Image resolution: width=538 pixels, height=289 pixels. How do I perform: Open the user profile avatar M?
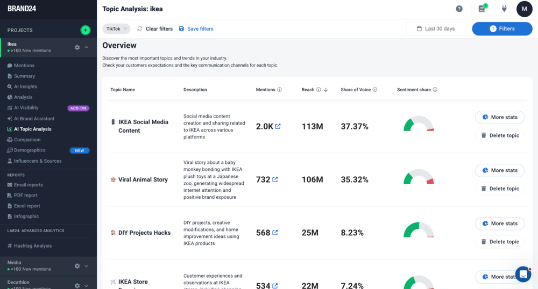click(x=524, y=9)
